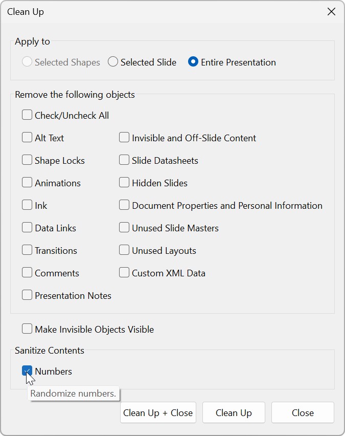Viewport: 345px width, 436px height.
Task: Tick the Check/Uncheck All checkbox
Action: point(27,115)
